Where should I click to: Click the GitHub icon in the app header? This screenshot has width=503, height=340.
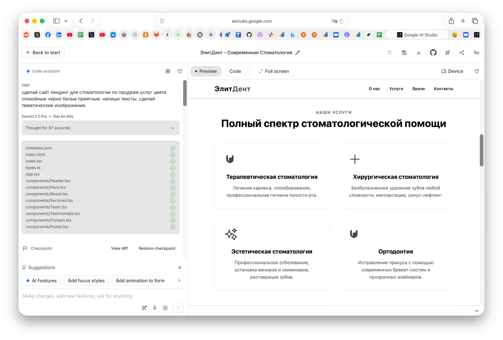[x=433, y=53]
